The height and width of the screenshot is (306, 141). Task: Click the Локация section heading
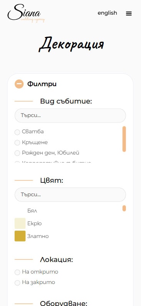tap(56, 260)
